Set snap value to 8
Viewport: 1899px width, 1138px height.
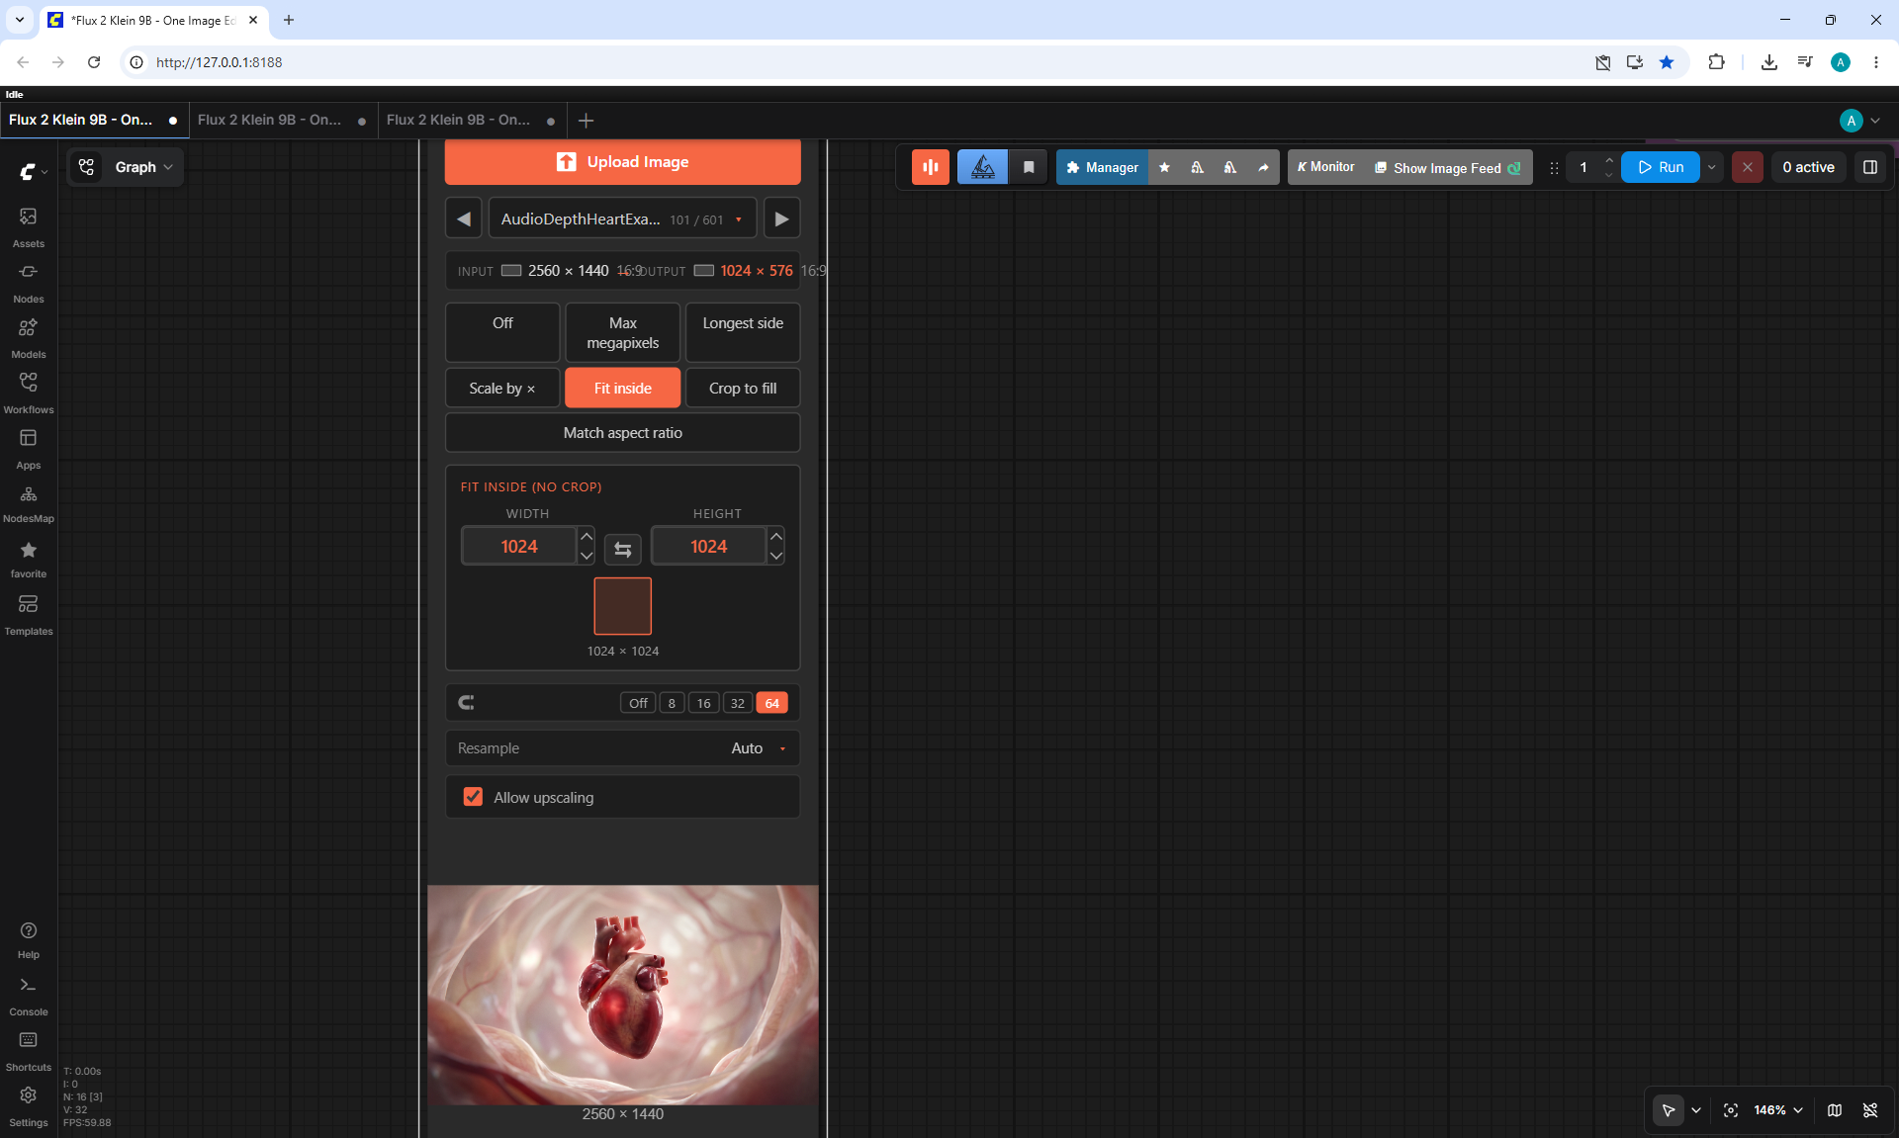(x=672, y=703)
